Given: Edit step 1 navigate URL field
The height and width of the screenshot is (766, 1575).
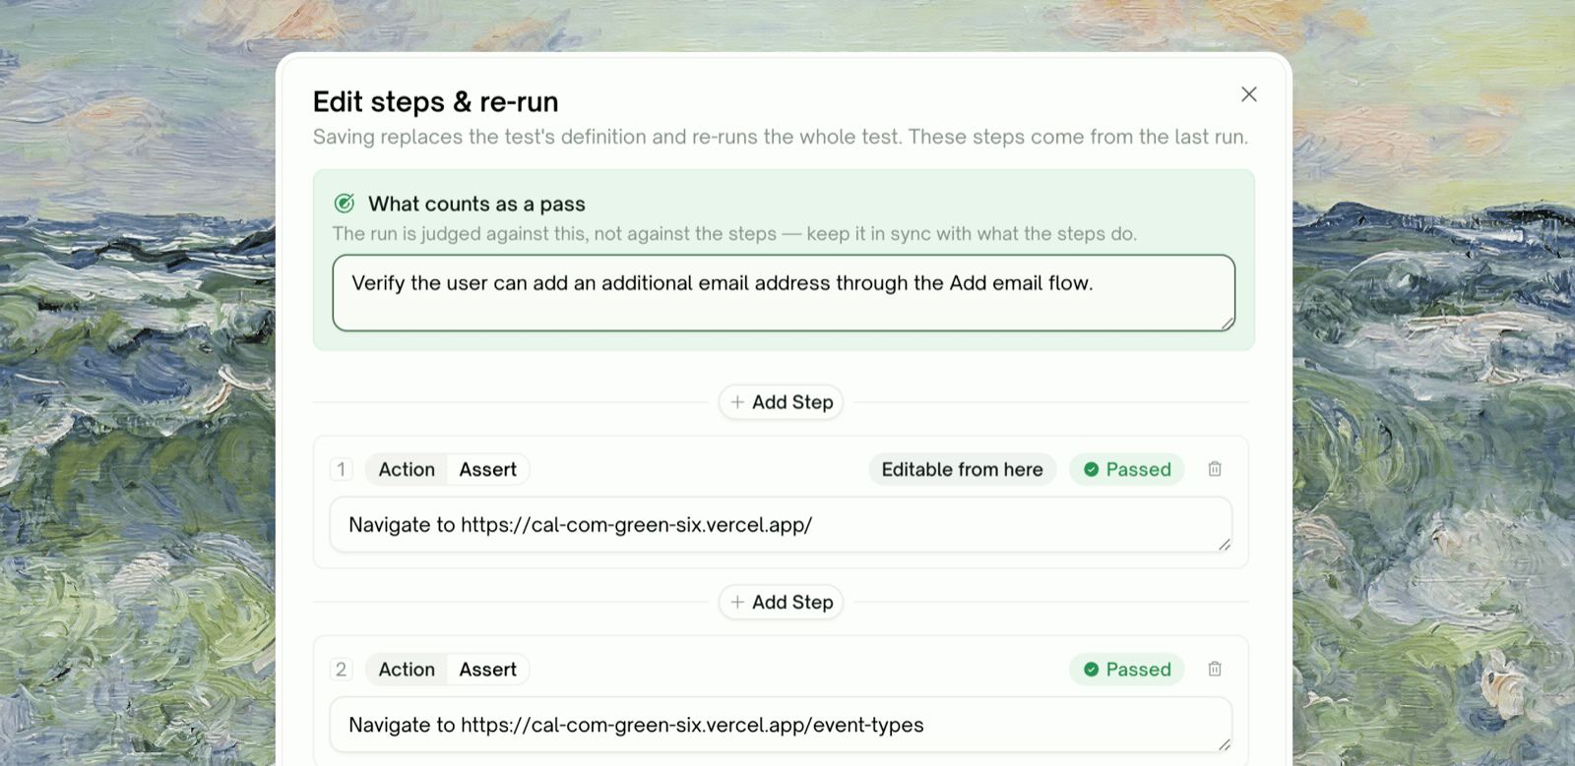Looking at the screenshot, I should tap(781, 525).
